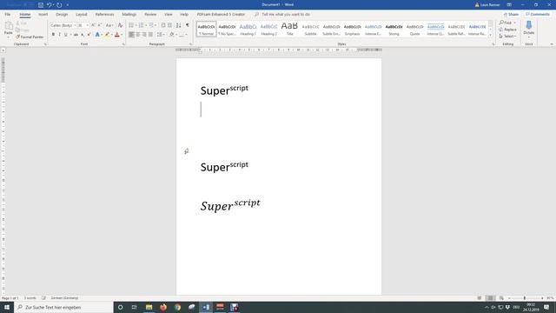The image size is (556, 313).
Task: Click the Redo icon
Action: (59, 5)
